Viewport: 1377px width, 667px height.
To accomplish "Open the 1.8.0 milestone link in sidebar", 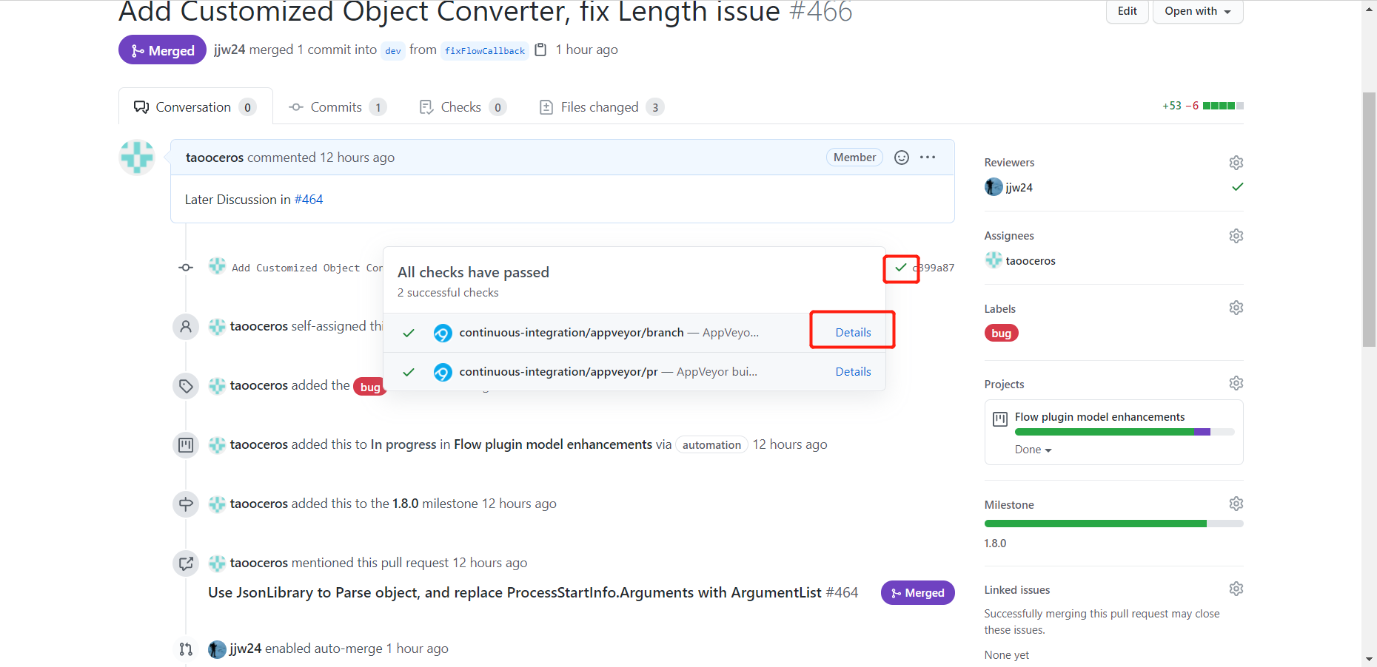I will [995, 544].
